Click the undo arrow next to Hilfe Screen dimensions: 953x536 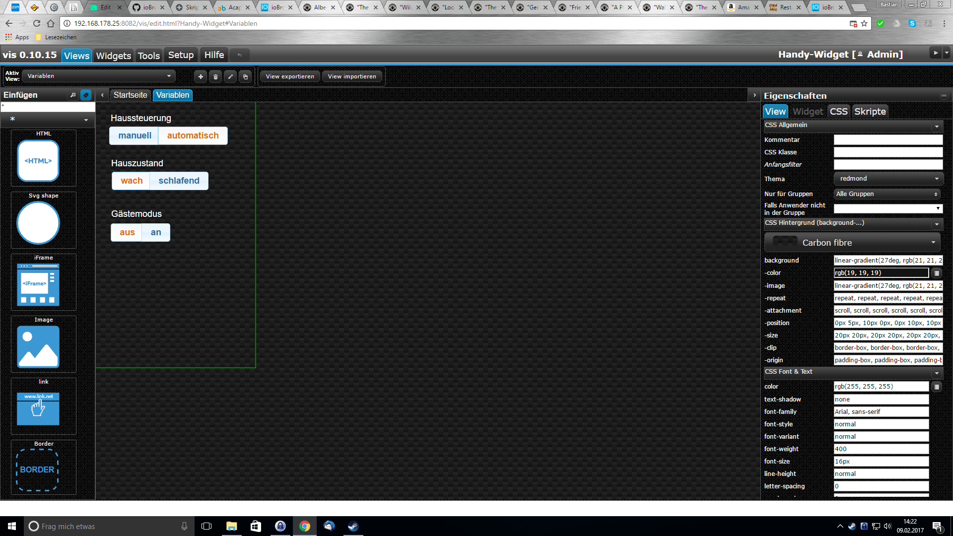click(x=240, y=55)
